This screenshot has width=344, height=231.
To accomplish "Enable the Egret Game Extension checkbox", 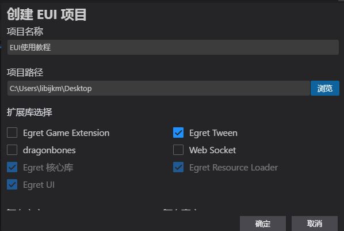I will coord(12,132).
